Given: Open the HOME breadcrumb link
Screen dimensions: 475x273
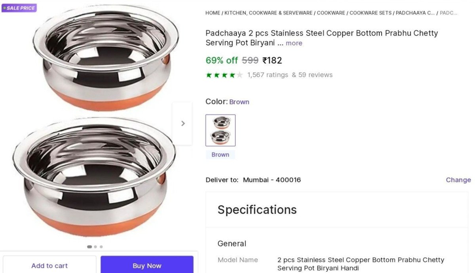Looking at the screenshot, I should tap(213, 13).
